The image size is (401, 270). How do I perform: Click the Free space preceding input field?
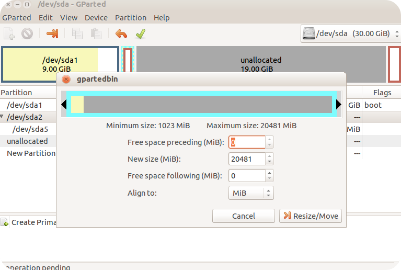click(x=247, y=142)
